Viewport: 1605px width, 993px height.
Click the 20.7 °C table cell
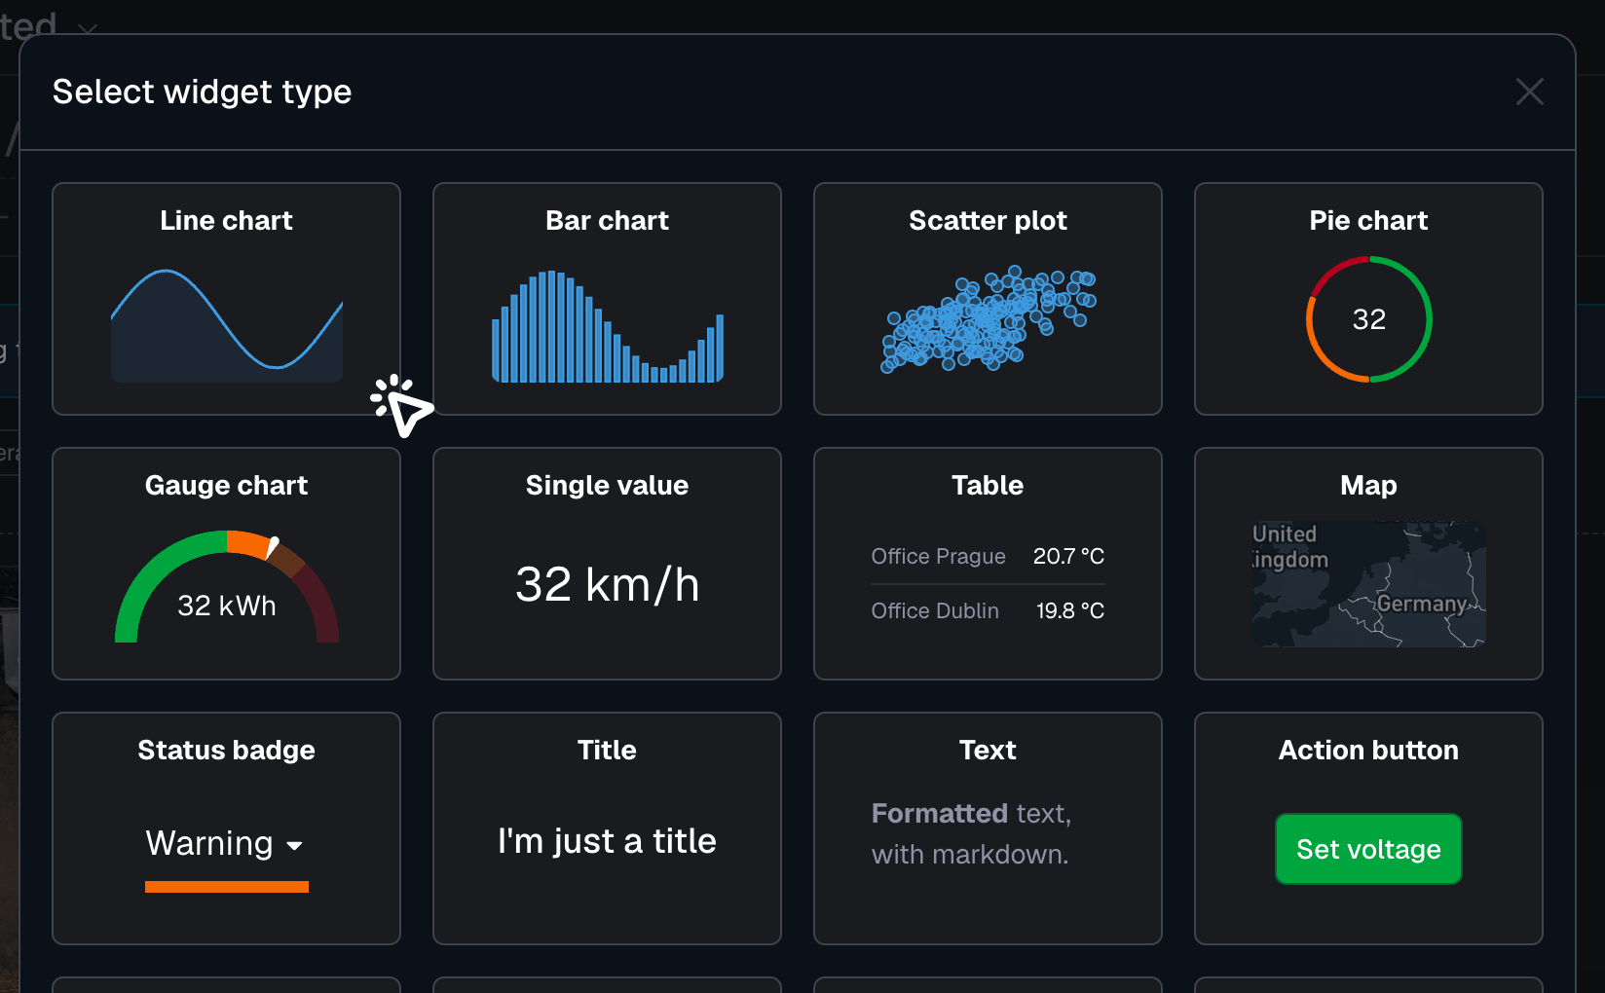[1068, 556]
